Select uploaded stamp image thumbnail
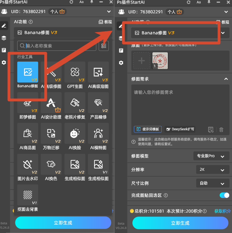Viewport: 232px width, 233px height. 160,61
